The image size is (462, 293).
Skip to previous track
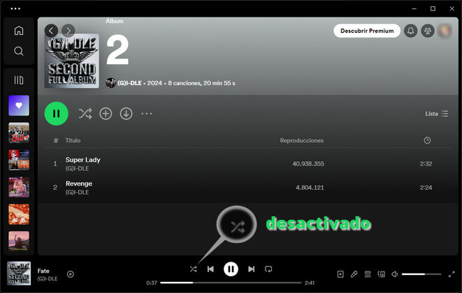(210, 269)
